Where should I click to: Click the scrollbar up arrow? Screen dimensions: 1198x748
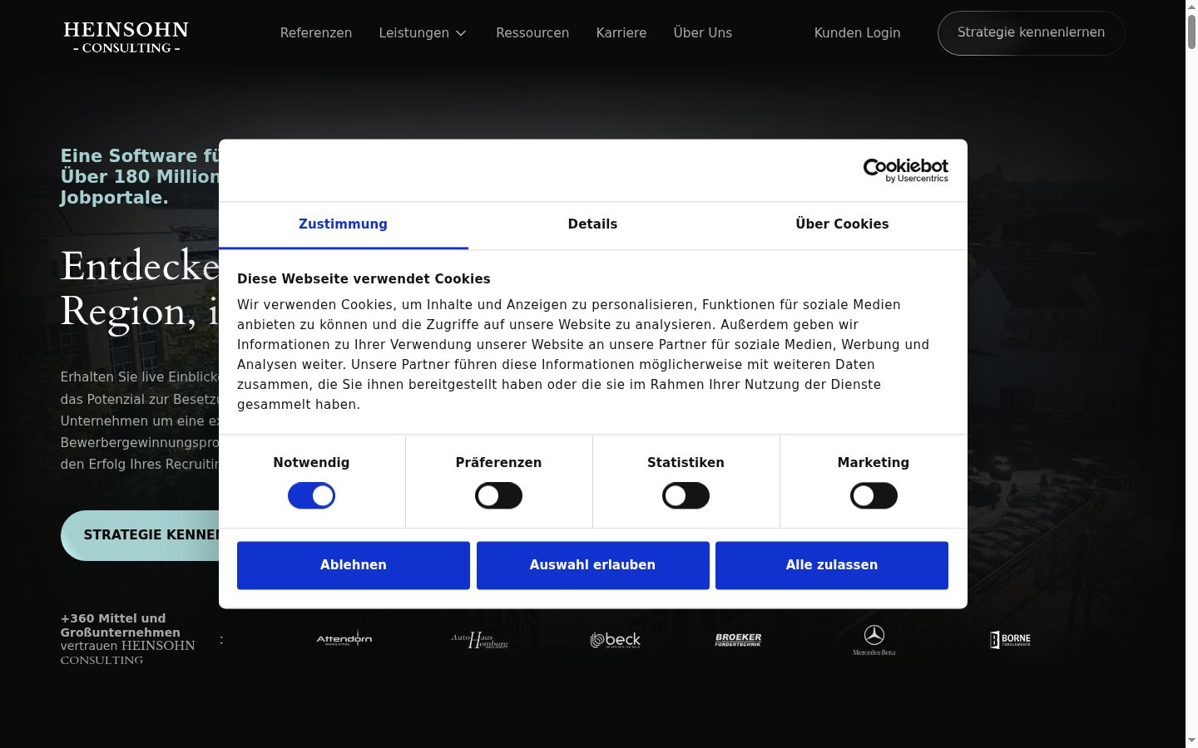coord(1191,6)
